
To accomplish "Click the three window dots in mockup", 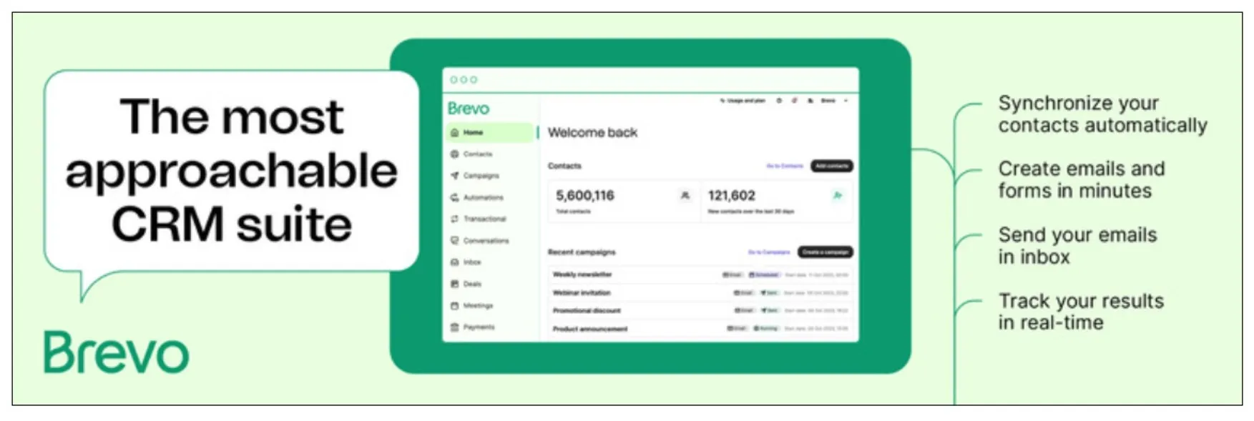I will 464,80.
